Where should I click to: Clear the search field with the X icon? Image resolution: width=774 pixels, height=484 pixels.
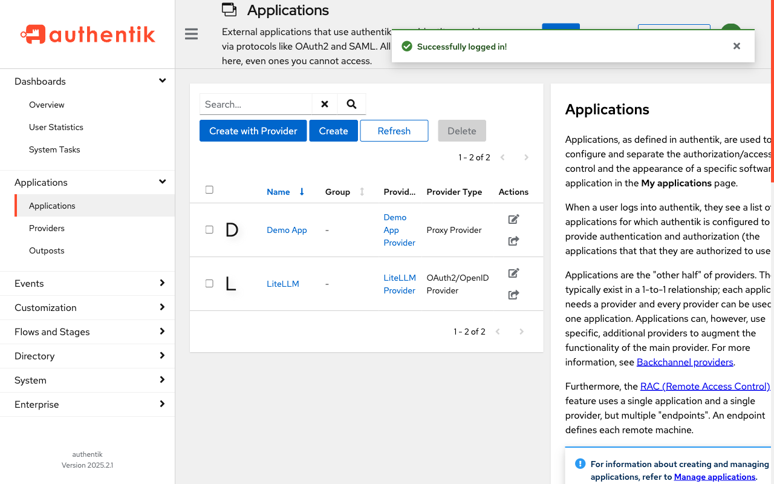pyautogui.click(x=325, y=104)
